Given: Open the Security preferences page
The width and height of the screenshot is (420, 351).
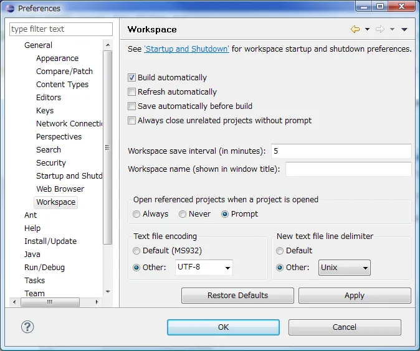Looking at the screenshot, I should click(51, 163).
